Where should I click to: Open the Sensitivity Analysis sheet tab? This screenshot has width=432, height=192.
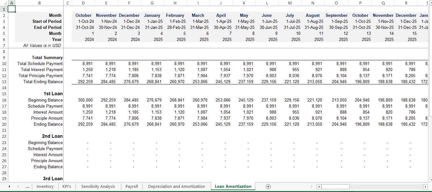pyautogui.click(x=98, y=187)
